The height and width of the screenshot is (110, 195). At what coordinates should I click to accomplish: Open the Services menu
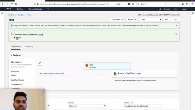tap(21, 9)
